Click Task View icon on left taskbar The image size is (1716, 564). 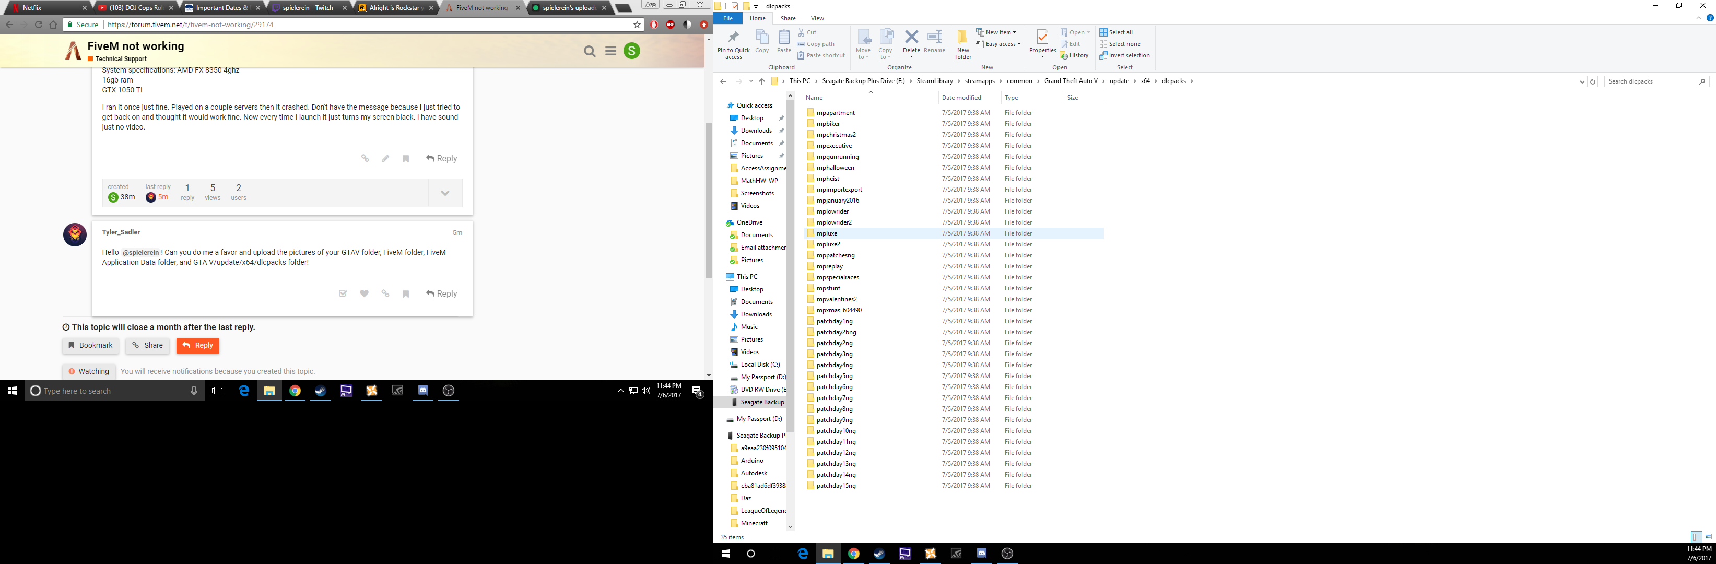[x=217, y=391]
